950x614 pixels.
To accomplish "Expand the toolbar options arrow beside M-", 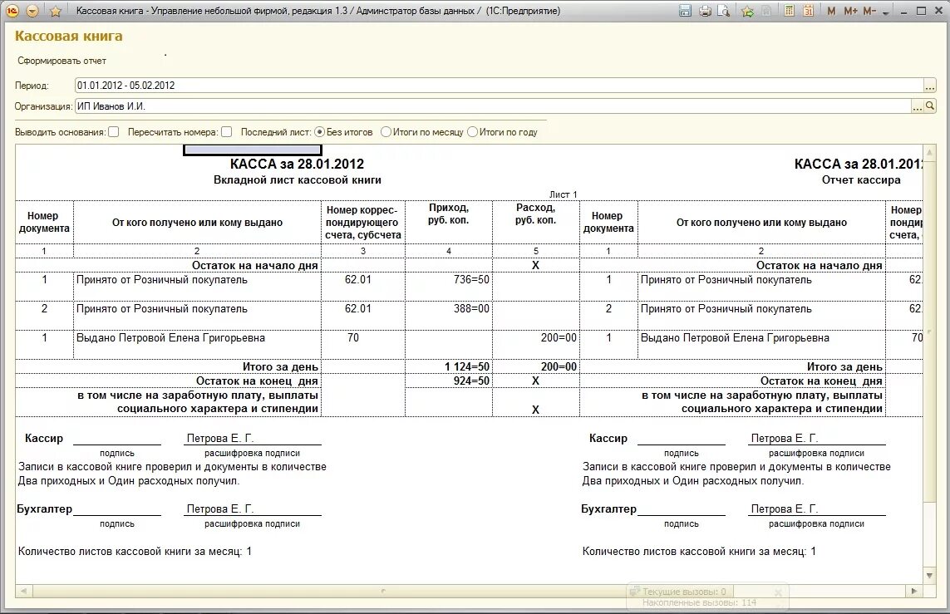I will [x=886, y=12].
